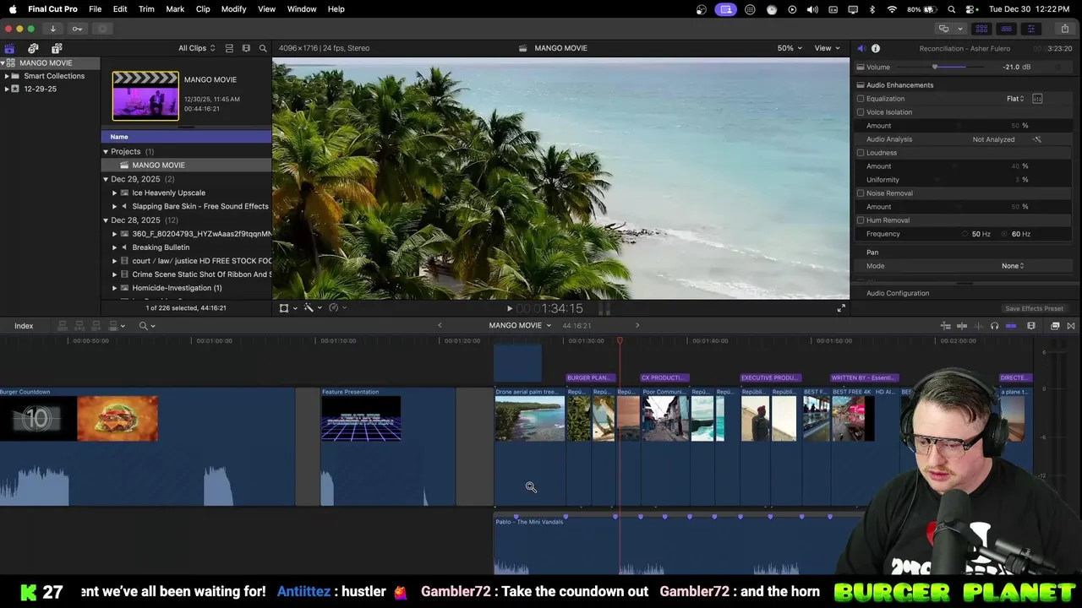Viewport: 1082px width, 608px height.
Task: Click the browser search magnifier icon
Action: [x=263, y=48]
